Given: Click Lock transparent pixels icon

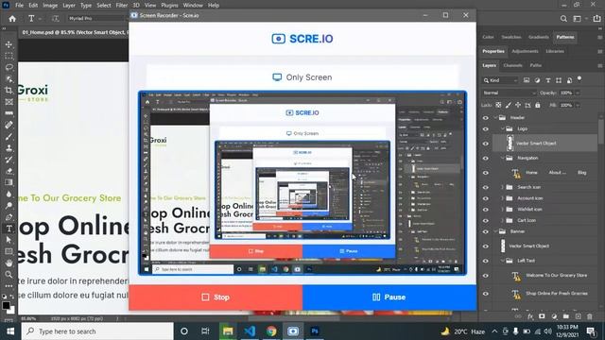Looking at the screenshot, I should coord(498,105).
